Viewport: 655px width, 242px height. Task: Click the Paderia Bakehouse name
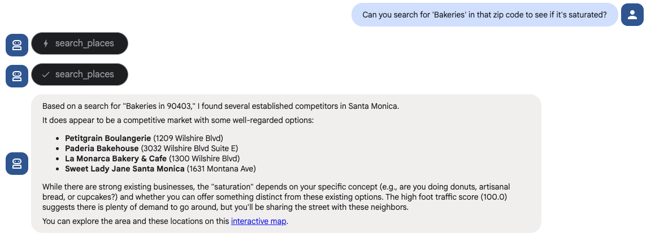(102, 148)
